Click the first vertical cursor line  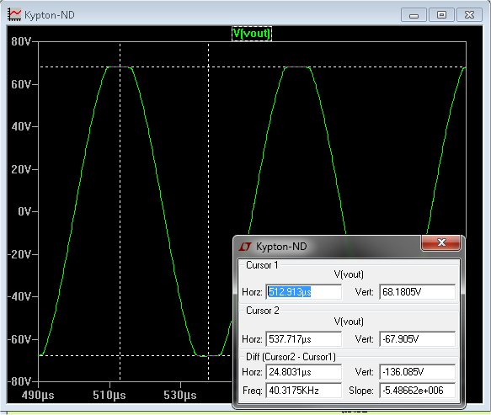pos(120,188)
